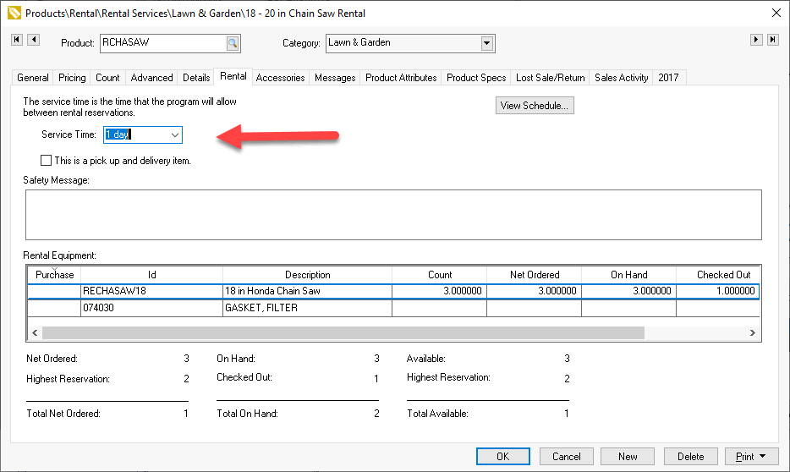
Task: Click inside the Safety Message text box
Action: 393,215
